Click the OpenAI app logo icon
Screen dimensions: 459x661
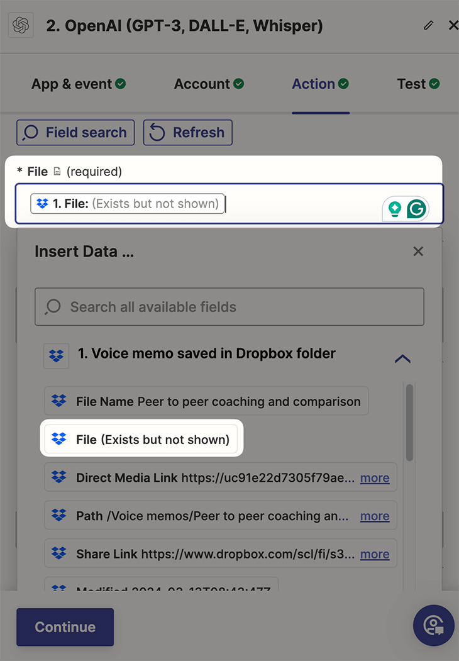[x=21, y=25]
